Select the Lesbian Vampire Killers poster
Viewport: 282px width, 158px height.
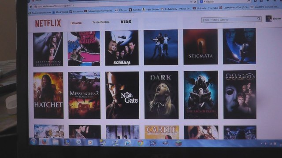pyautogui.click(x=84, y=49)
